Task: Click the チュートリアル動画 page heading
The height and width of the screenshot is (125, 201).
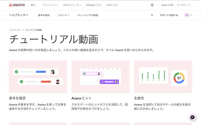Action: point(54,39)
